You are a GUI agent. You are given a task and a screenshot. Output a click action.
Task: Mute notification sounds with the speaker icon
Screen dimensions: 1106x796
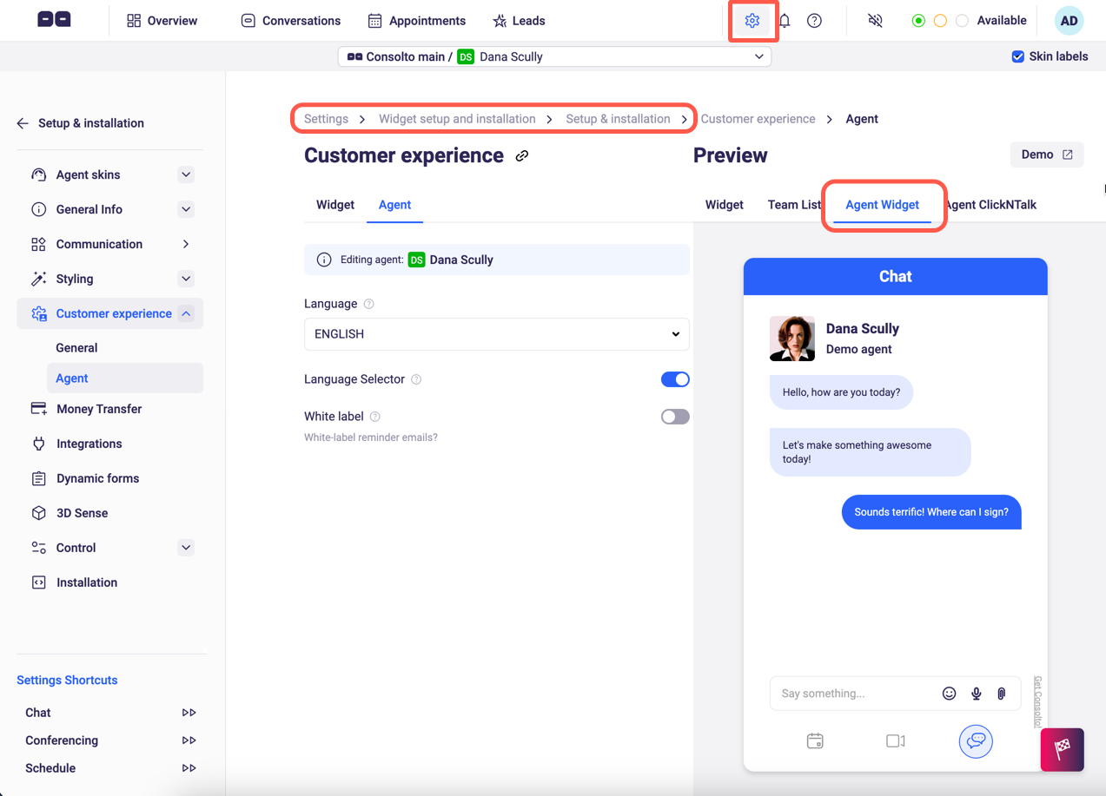click(x=875, y=20)
